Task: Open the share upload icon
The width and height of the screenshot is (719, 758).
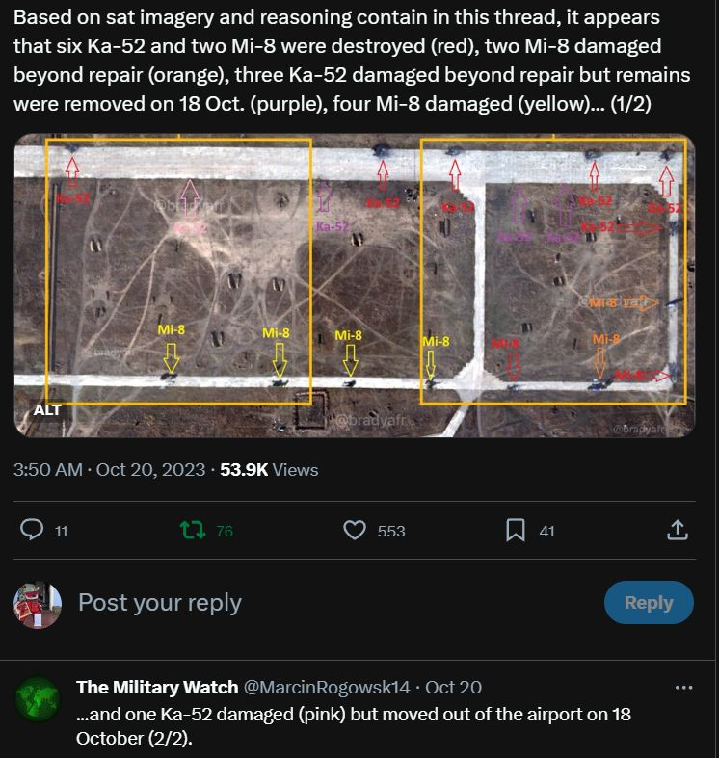Action: click(x=678, y=530)
